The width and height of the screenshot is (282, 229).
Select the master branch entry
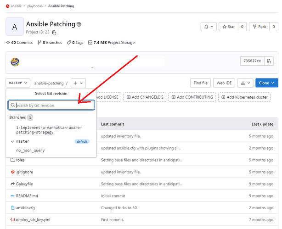tap(23, 141)
